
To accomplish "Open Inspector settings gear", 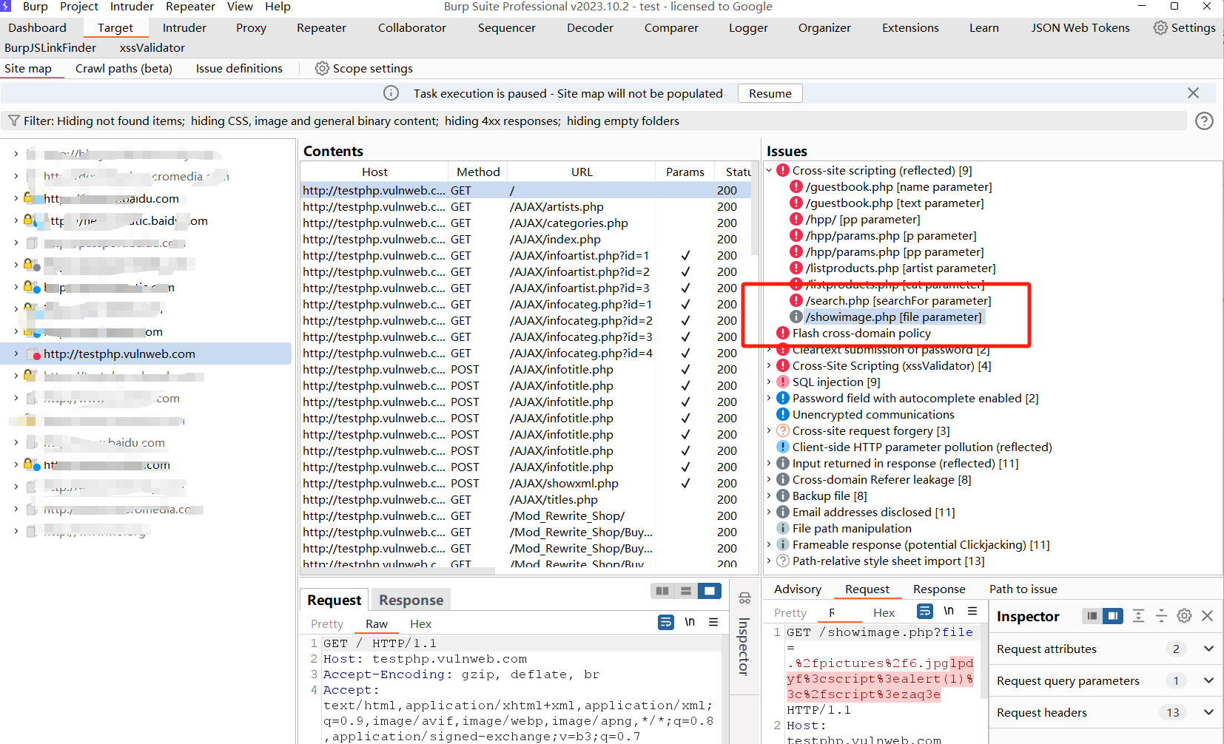I will (x=1184, y=616).
